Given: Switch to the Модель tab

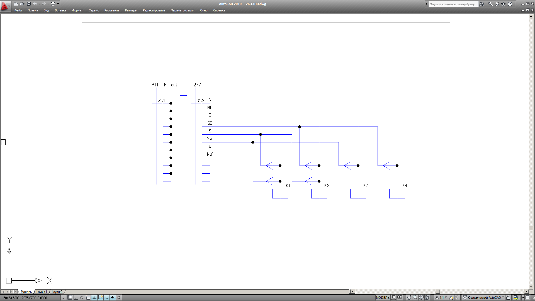Looking at the screenshot, I should 26,292.
